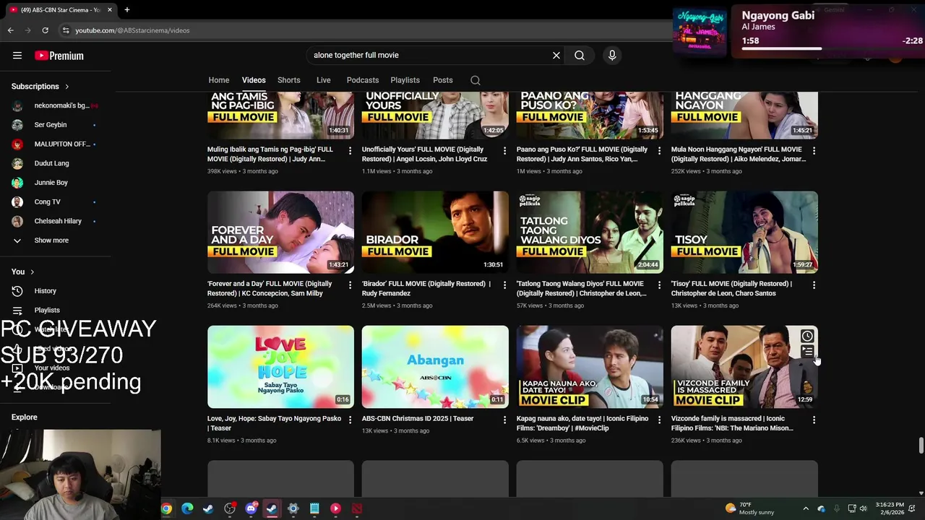Add Vizconde clip to Watch later
Screen dimensions: 925x520
pos(807,336)
